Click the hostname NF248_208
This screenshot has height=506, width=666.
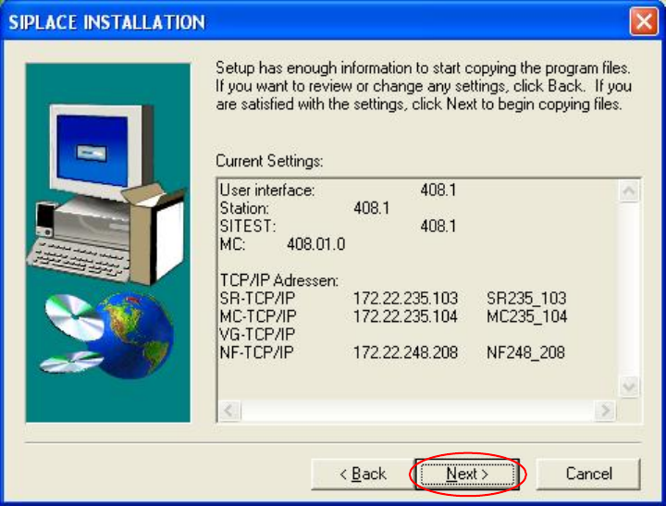pos(525,352)
